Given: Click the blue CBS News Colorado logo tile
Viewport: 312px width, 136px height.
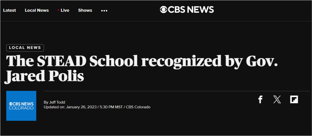Looking at the screenshot, I should point(21,106).
